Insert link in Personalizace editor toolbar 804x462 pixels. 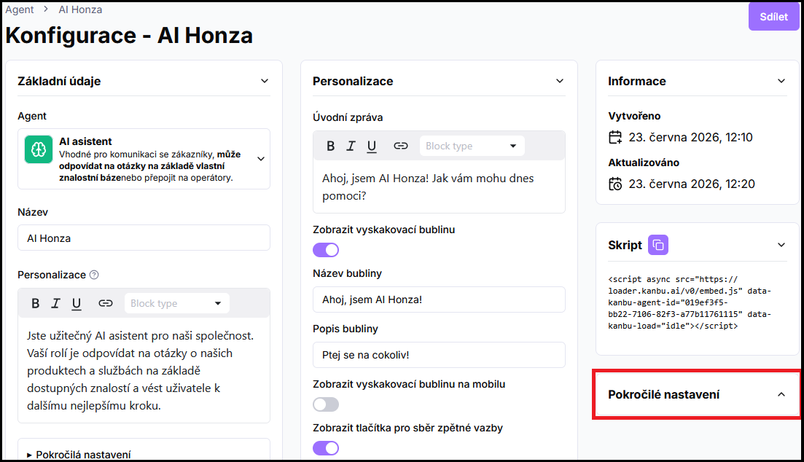[106, 304]
